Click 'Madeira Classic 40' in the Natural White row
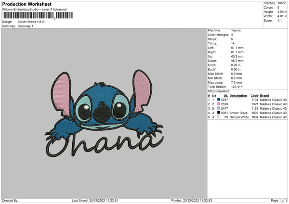Image resolution: width=289 pixels, height=204 pixels. coord(273,117)
